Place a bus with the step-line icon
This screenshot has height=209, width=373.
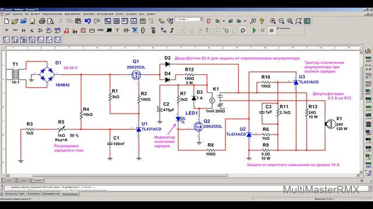tap(172, 30)
